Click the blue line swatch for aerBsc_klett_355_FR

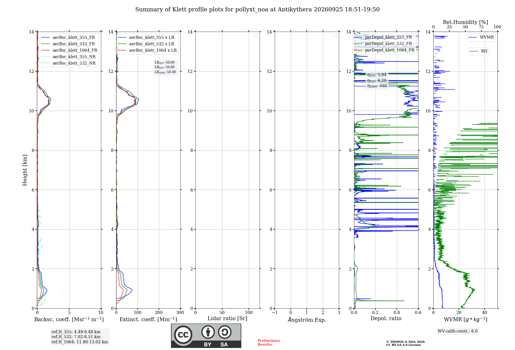(x=45, y=38)
